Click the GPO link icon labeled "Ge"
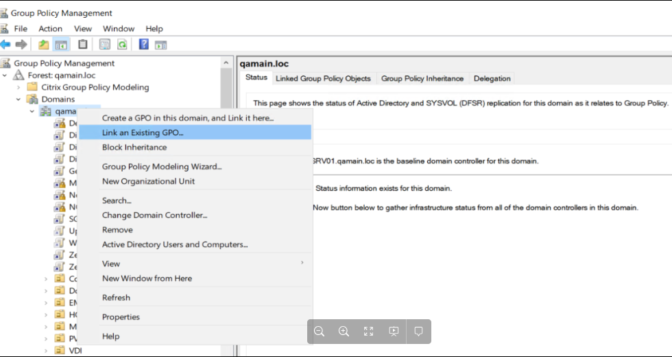The height and width of the screenshot is (357, 672). tap(59, 171)
